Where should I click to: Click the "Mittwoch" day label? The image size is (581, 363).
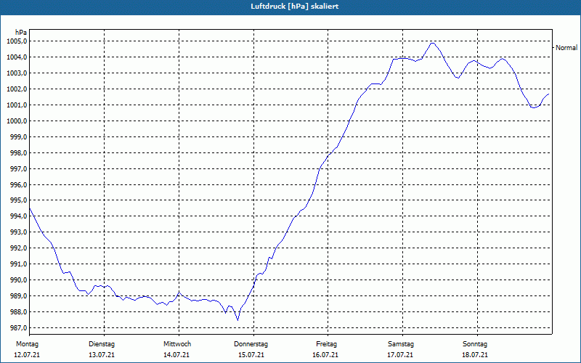[x=177, y=344]
